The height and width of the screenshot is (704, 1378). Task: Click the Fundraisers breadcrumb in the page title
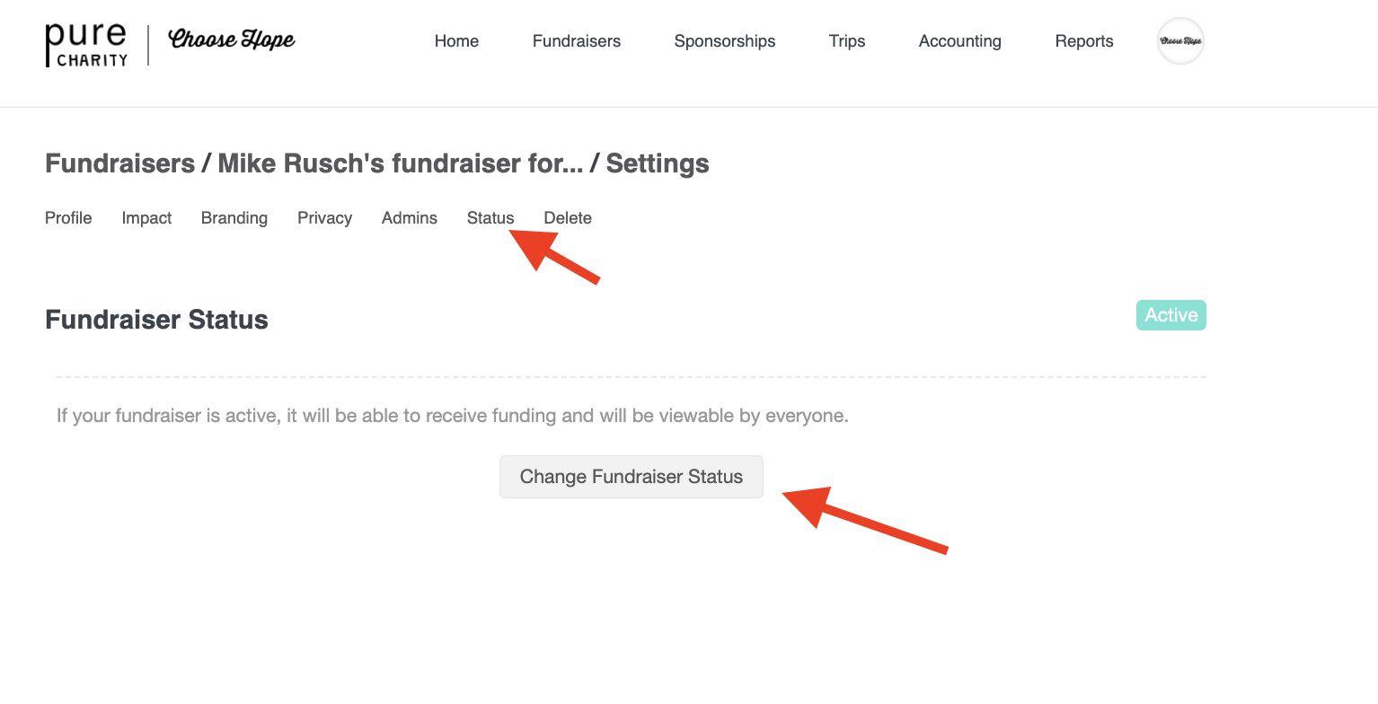click(x=119, y=163)
